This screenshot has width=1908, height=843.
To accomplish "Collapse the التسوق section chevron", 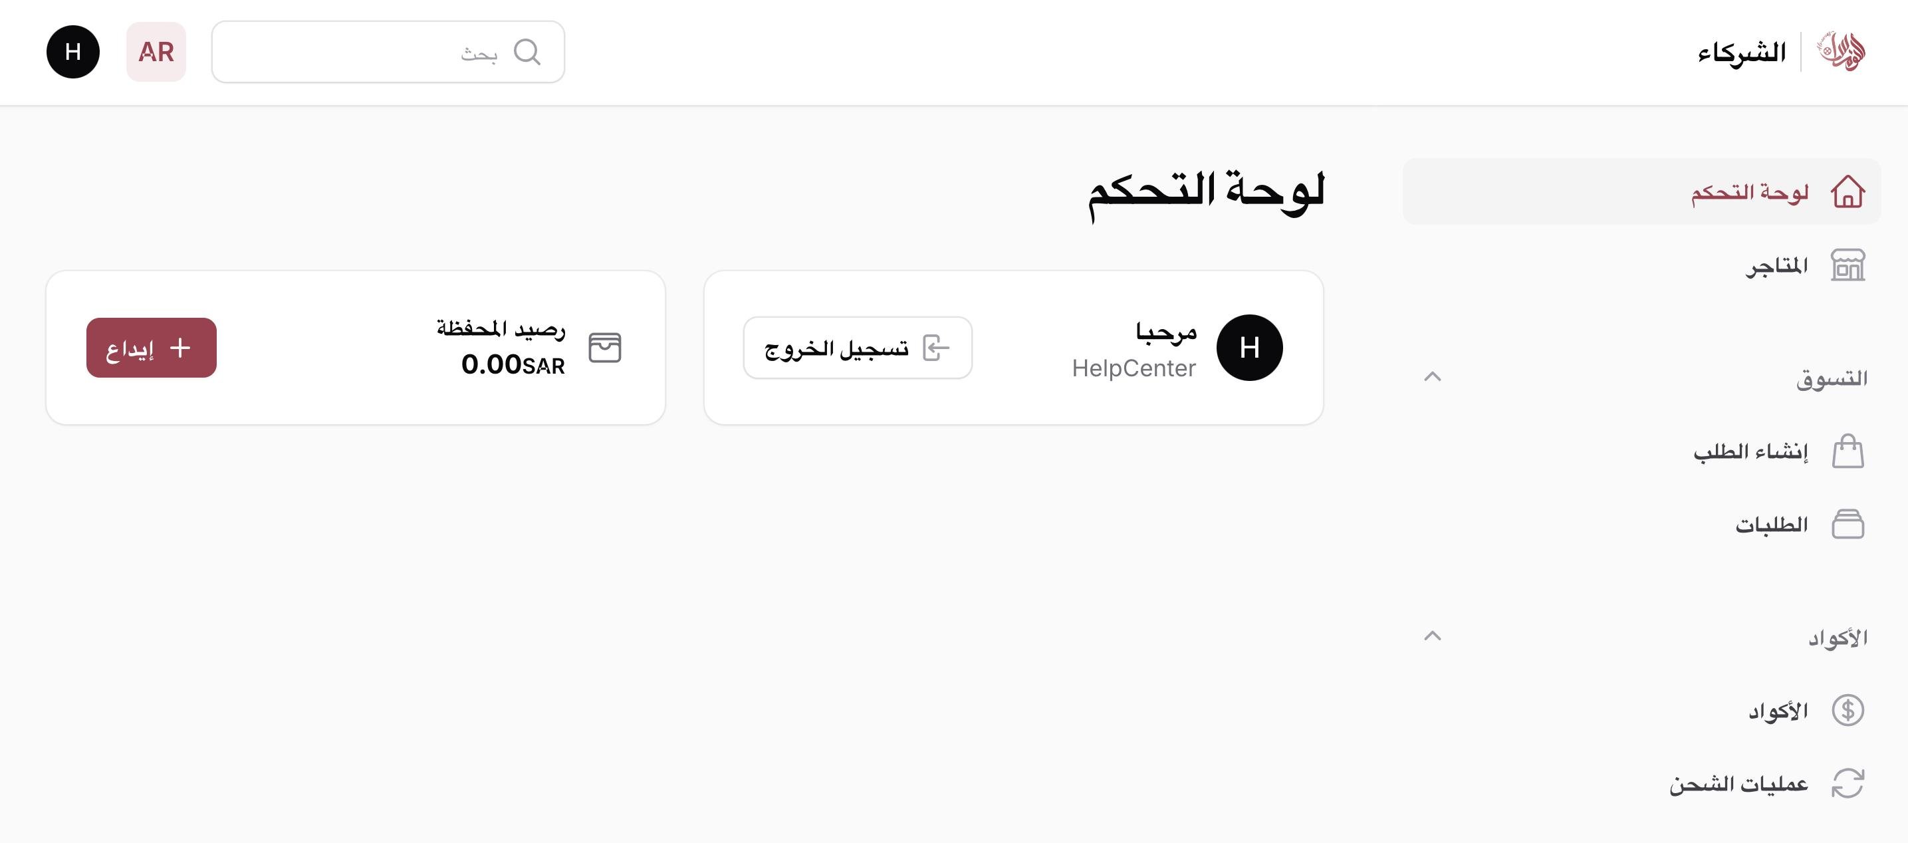I will click(1433, 377).
